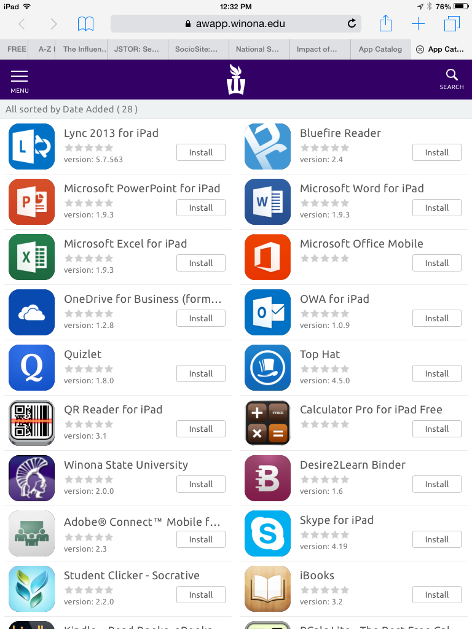Screen dimensions: 472x629
Task: Rate the Bluefire Reader star rating
Action: pyautogui.click(x=324, y=147)
